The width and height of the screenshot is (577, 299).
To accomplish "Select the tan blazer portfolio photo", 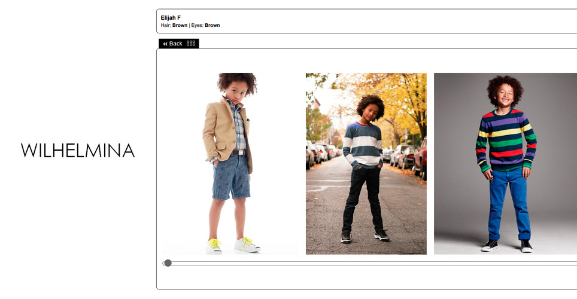I will click(230, 164).
